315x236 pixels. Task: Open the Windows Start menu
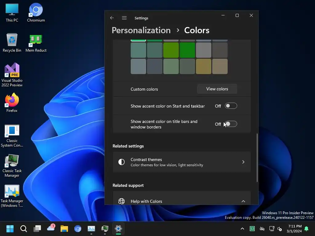pos(10,228)
